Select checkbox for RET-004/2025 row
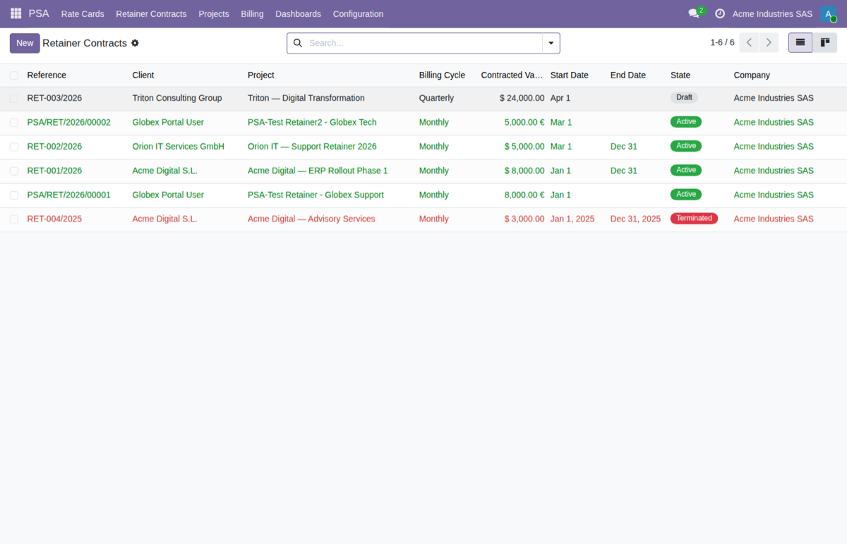 click(14, 219)
